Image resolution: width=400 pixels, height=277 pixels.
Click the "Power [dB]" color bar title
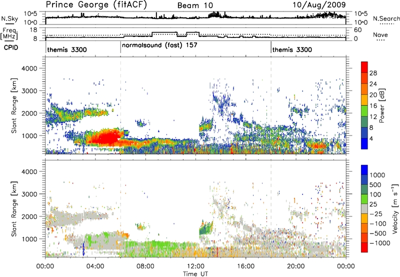pos(382,105)
